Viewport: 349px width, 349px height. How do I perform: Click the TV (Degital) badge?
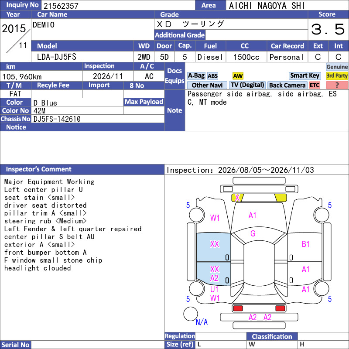click(x=247, y=85)
